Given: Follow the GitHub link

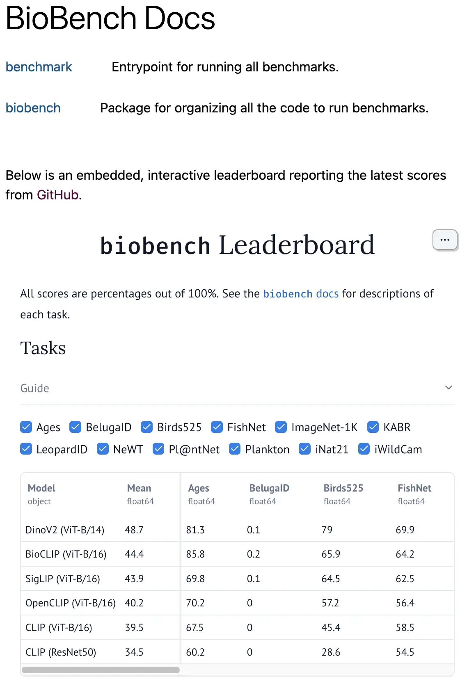Looking at the screenshot, I should pyautogui.click(x=58, y=195).
